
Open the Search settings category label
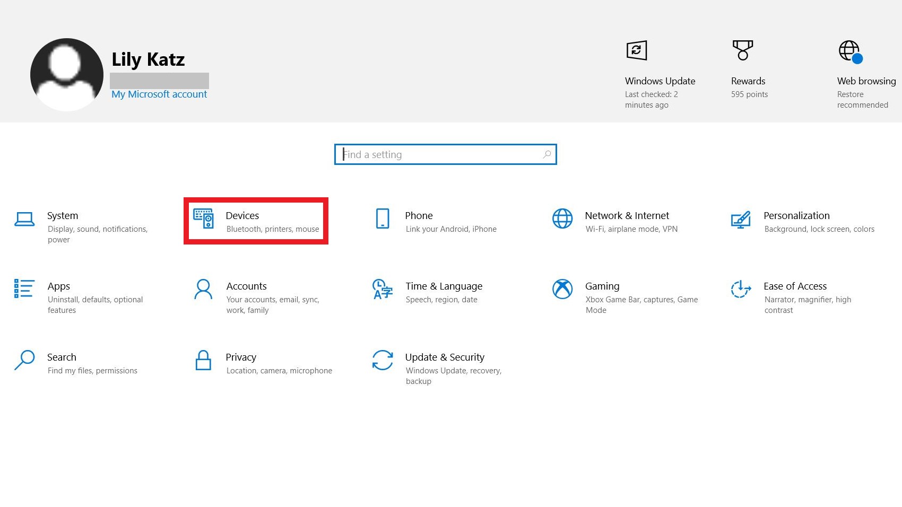[62, 357]
